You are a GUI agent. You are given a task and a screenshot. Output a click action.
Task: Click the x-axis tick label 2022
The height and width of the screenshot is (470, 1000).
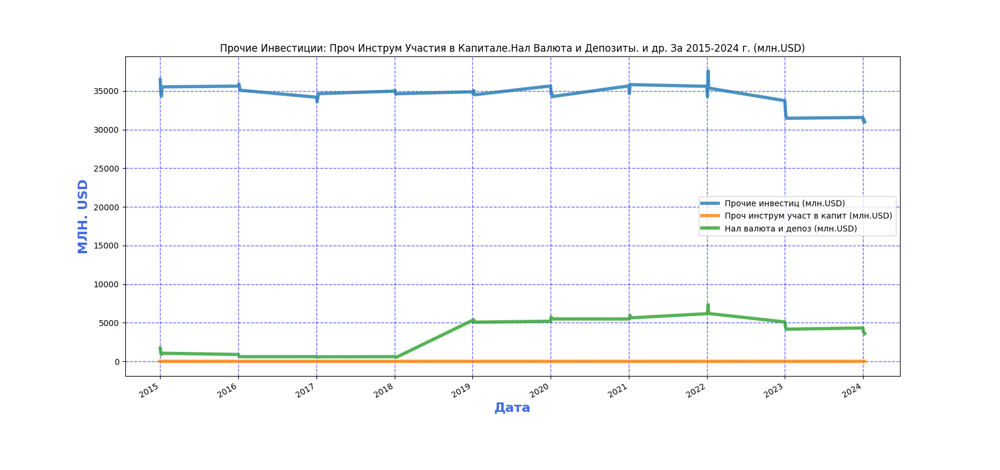(x=697, y=390)
